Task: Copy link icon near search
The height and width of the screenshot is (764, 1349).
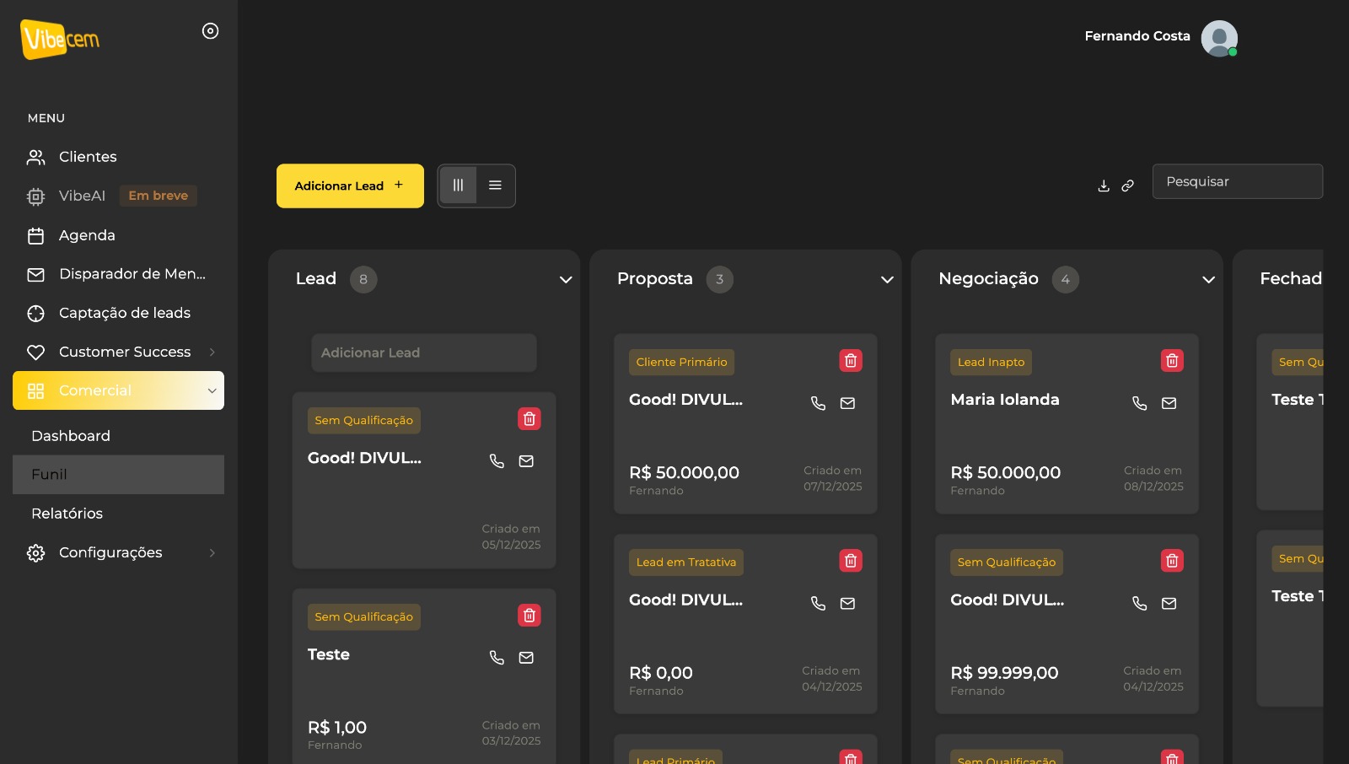Action: (1127, 186)
